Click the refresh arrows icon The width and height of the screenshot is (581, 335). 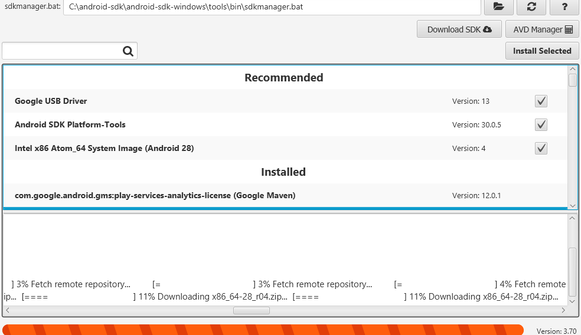point(531,6)
